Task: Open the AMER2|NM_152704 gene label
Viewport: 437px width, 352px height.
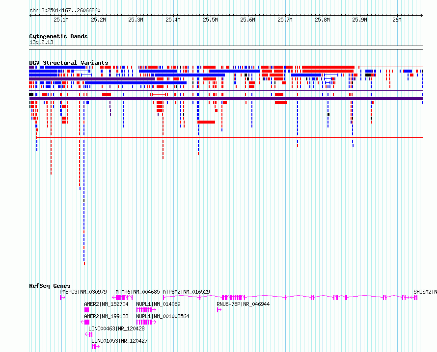Action: click(x=106, y=304)
